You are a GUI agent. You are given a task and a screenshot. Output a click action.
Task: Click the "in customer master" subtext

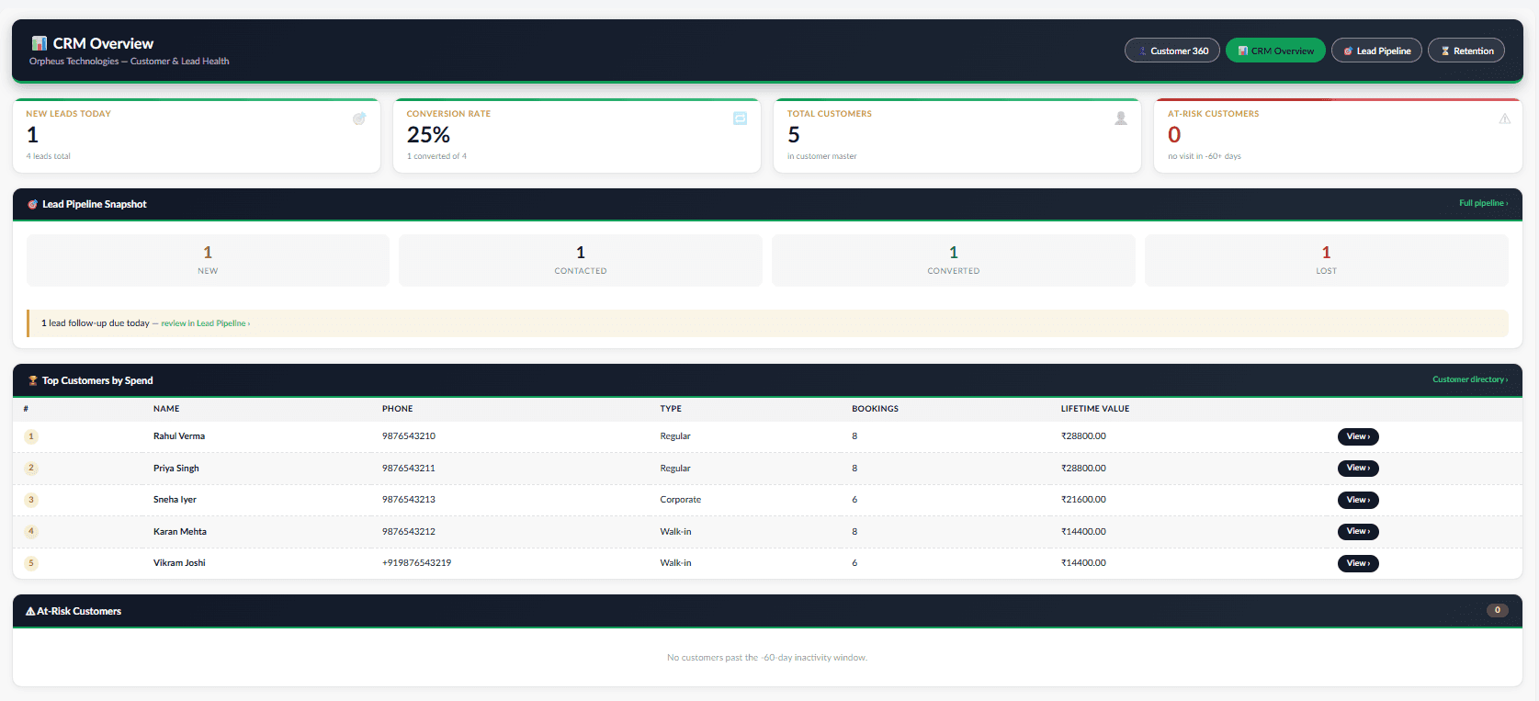(822, 156)
